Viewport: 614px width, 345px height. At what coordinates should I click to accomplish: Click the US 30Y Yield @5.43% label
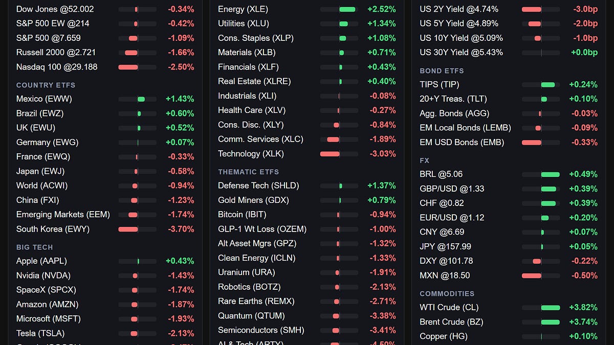[x=461, y=52]
